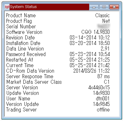Select the 'C1' server class value
Viewport: 123px width, 121px height.
click(x=107, y=82)
